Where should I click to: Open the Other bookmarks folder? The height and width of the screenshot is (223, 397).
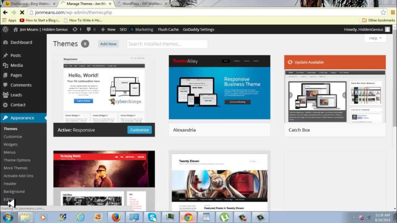378,20
